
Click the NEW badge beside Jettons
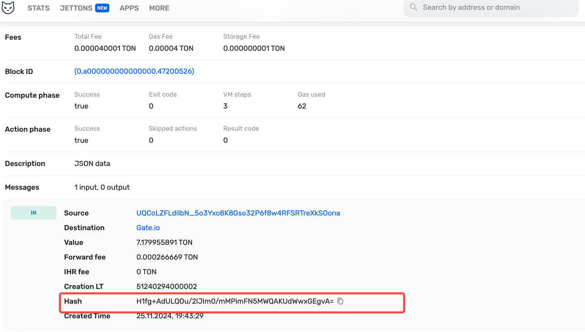click(102, 8)
